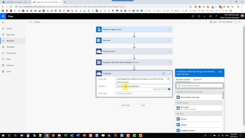Open the Windows Start menu

pos(3,135)
